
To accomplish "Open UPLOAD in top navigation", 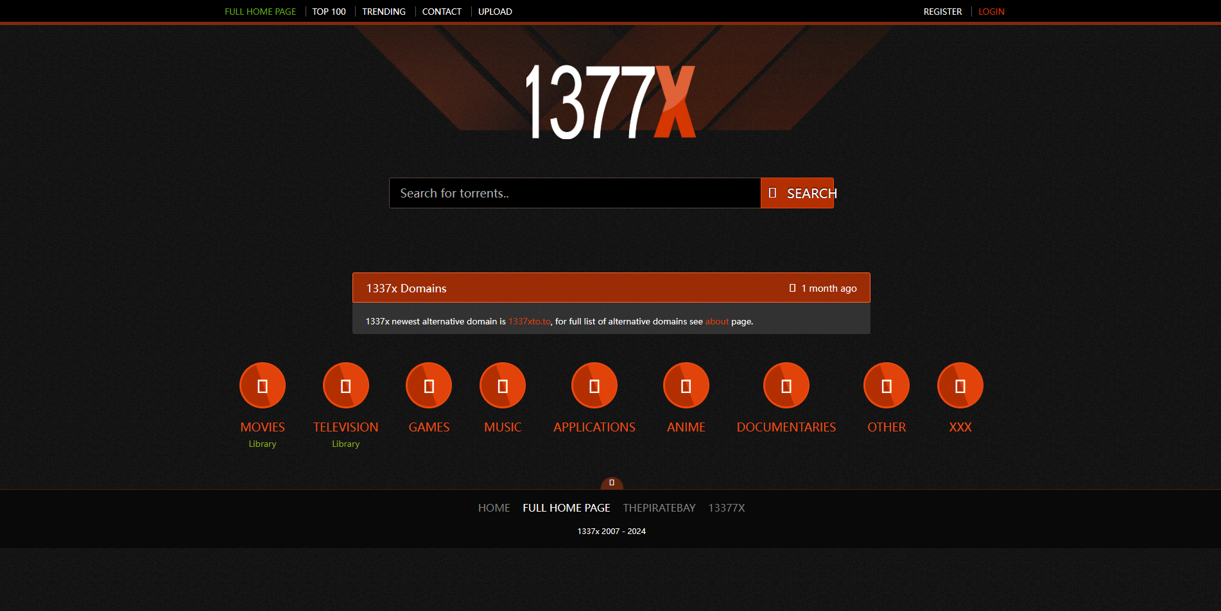I will click(x=495, y=12).
